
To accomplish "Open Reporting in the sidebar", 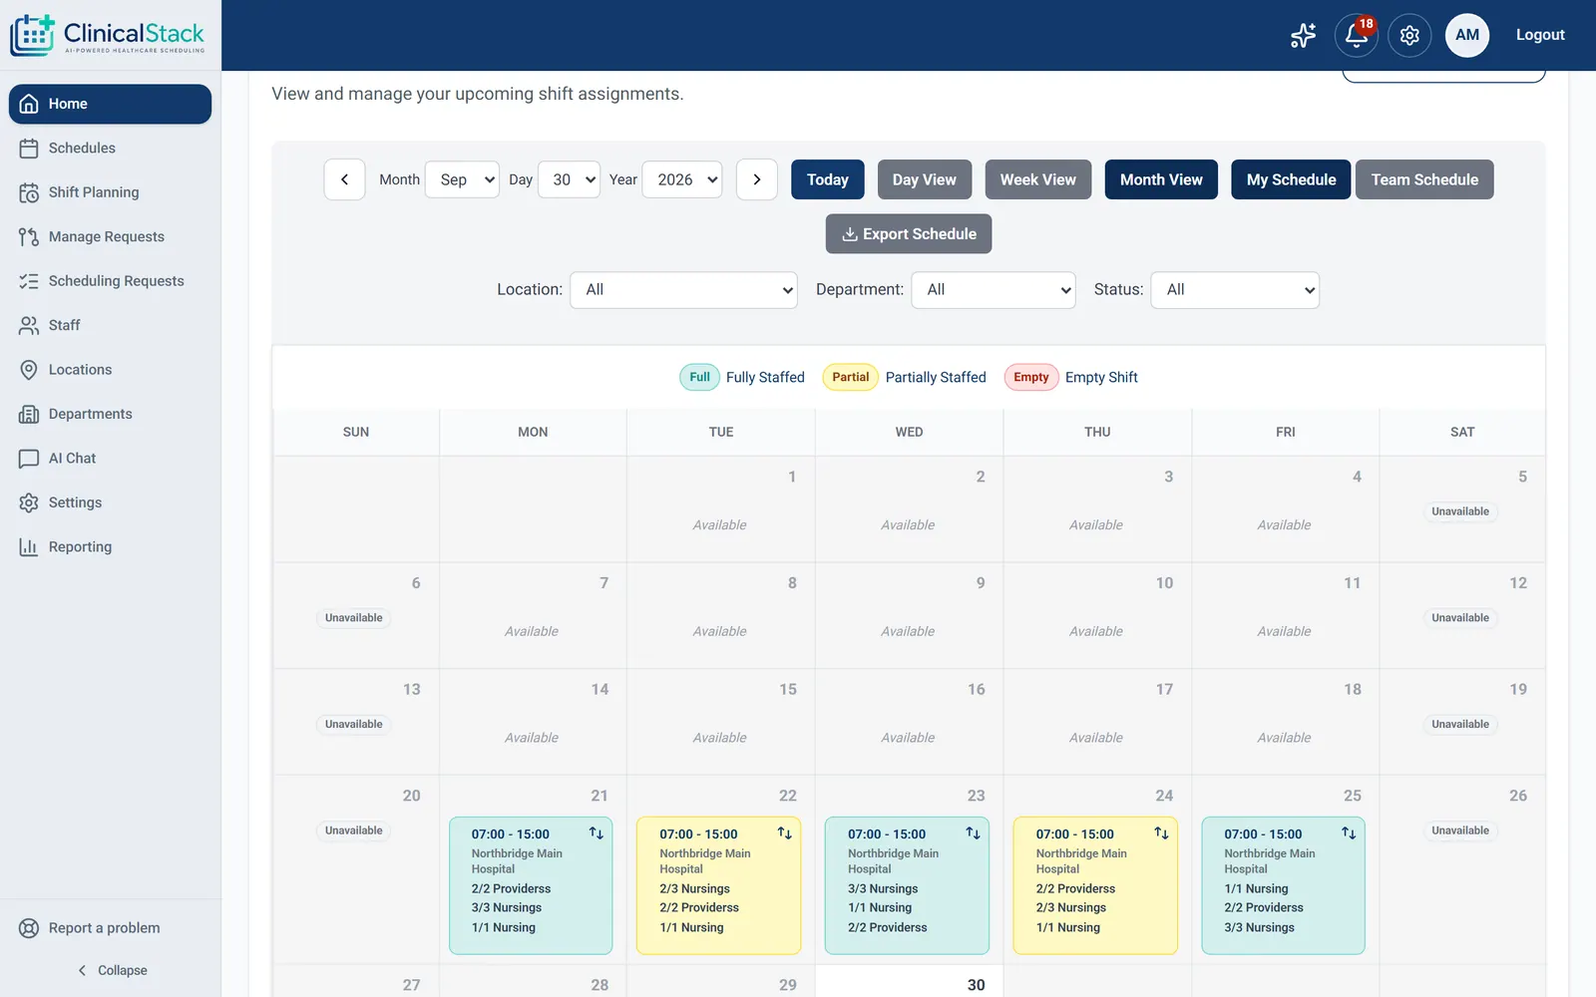I will point(110,547).
